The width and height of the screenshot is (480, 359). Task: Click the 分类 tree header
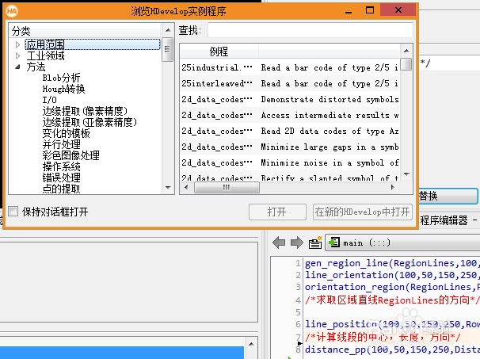[85, 31]
